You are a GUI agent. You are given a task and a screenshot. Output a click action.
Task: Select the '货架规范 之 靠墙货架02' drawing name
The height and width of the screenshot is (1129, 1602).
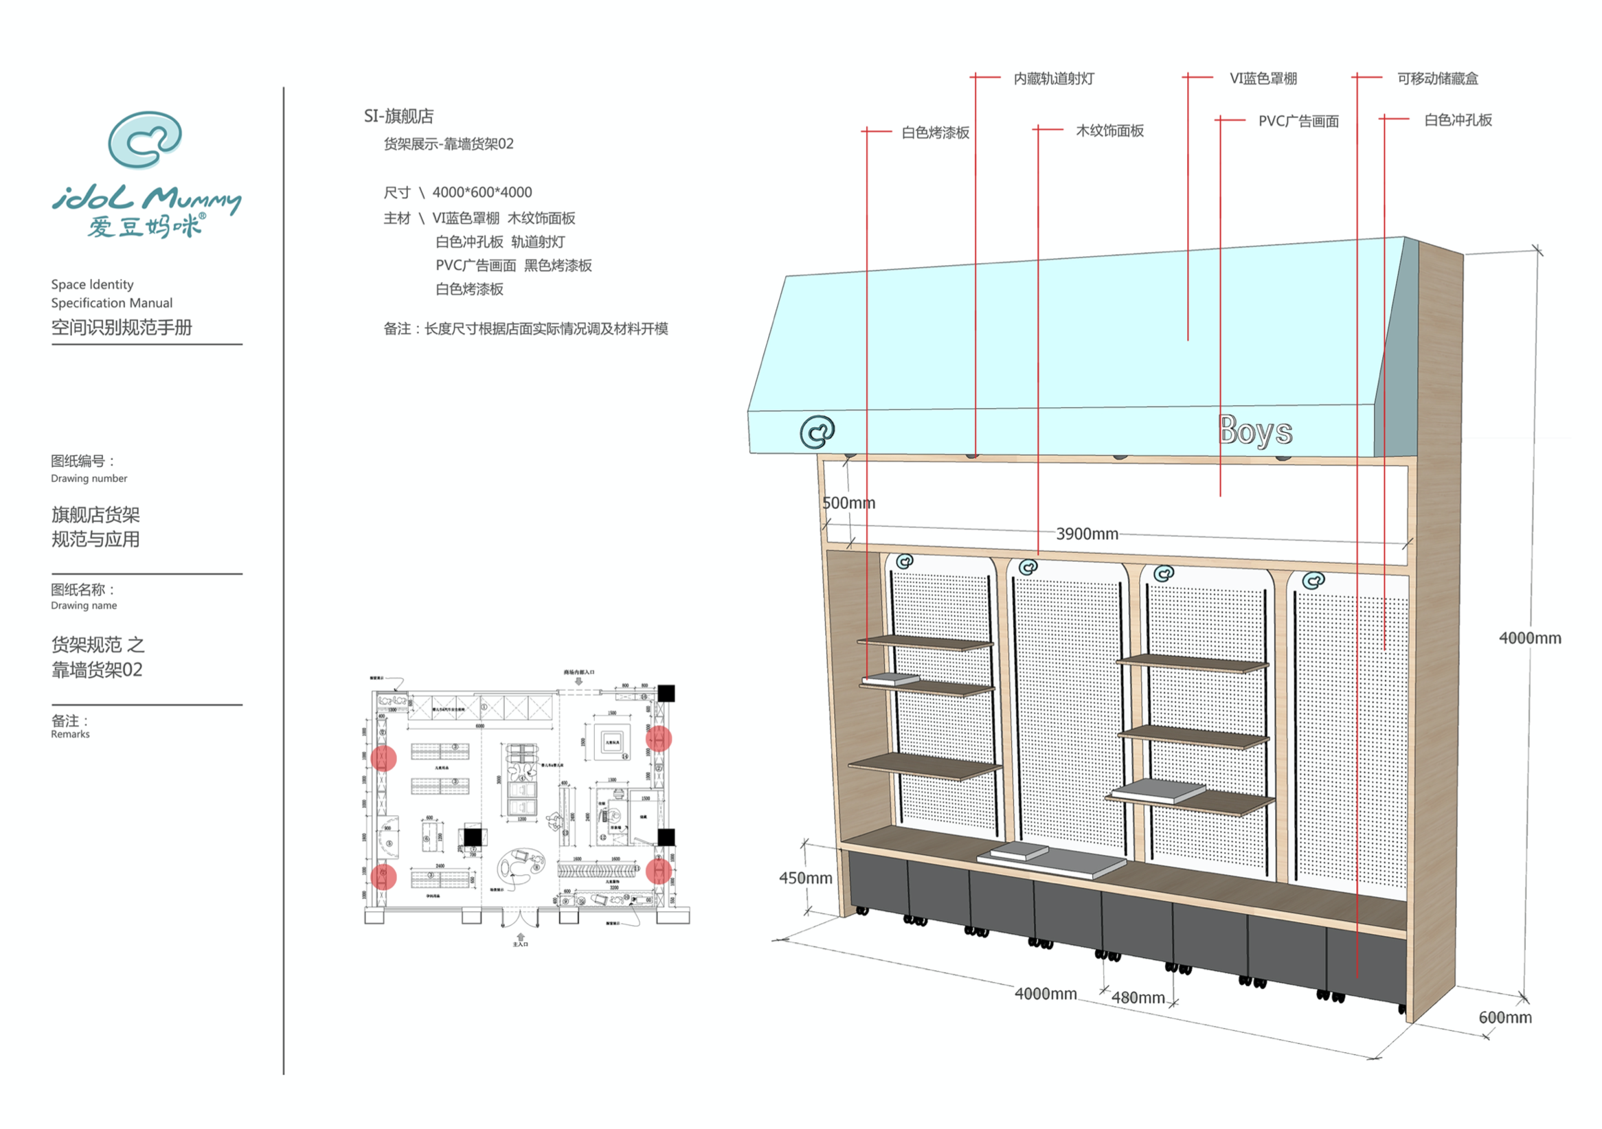tap(98, 657)
